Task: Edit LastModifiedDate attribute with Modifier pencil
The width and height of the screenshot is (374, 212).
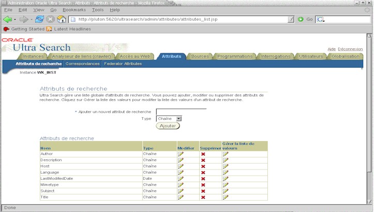Action: pyautogui.click(x=181, y=179)
